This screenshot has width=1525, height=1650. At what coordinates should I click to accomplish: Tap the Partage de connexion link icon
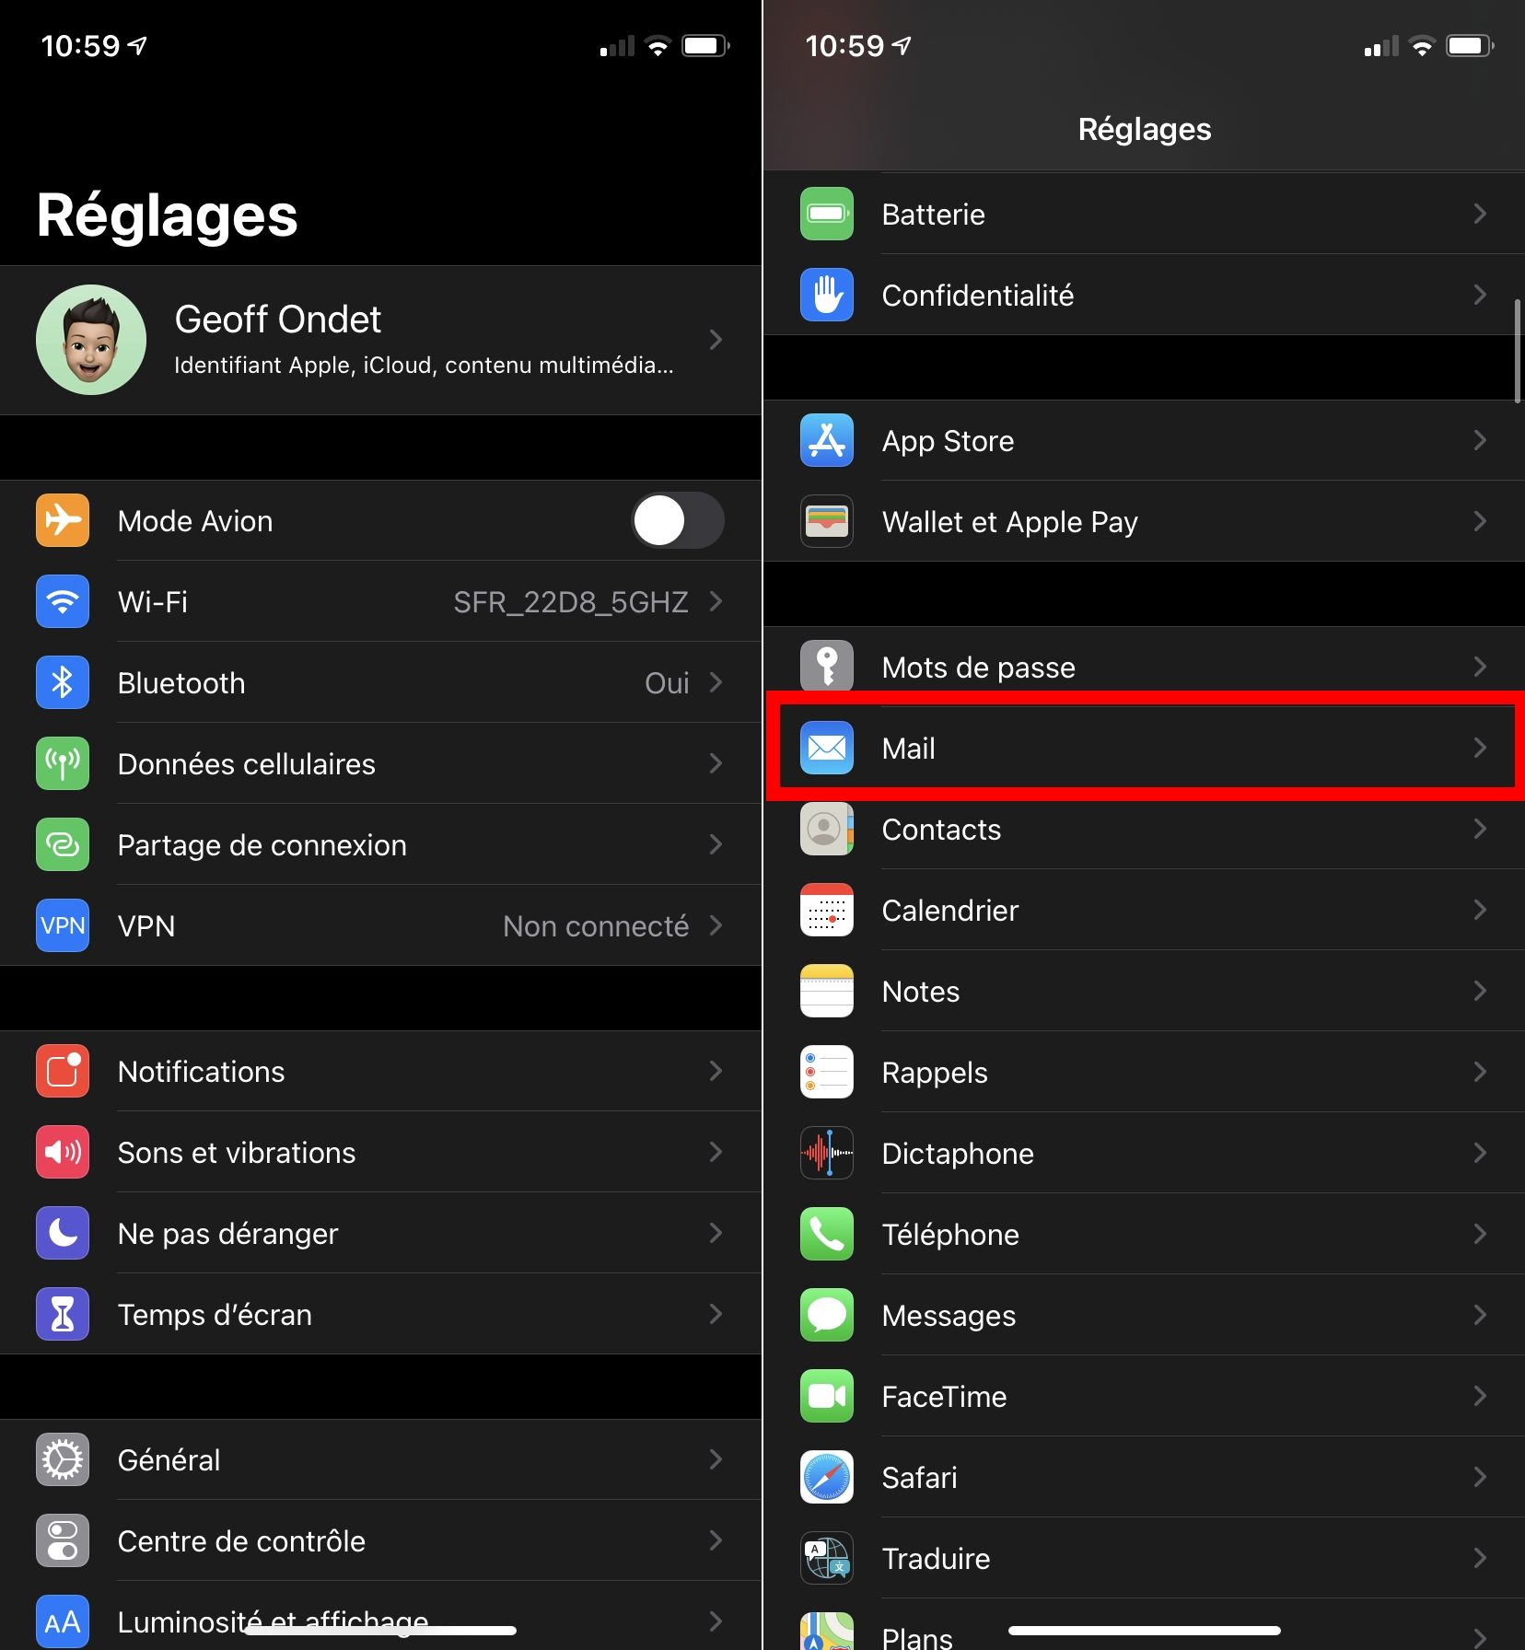tap(63, 844)
